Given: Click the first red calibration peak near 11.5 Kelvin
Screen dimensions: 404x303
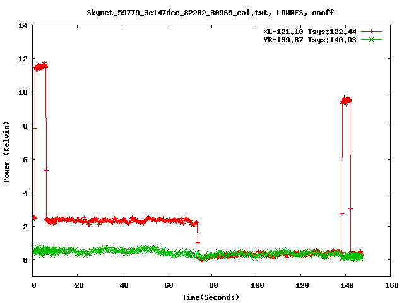Looking at the screenshot, I should click(x=40, y=67).
